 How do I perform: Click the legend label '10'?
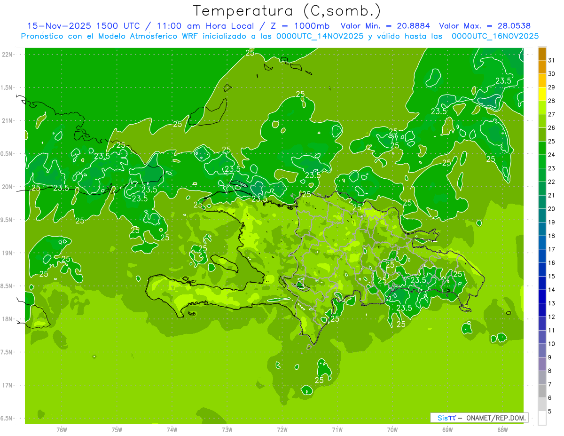tap(552, 344)
